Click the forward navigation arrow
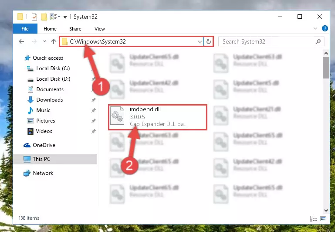Viewport: 335px width, 232px height. [x=34, y=41]
